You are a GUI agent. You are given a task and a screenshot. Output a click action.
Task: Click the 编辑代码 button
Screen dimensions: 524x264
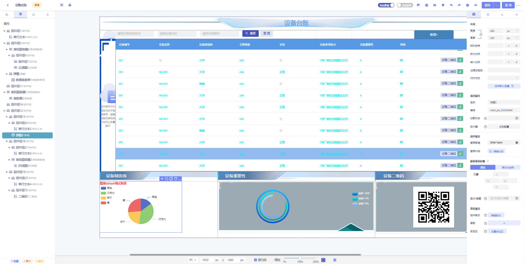point(496,151)
